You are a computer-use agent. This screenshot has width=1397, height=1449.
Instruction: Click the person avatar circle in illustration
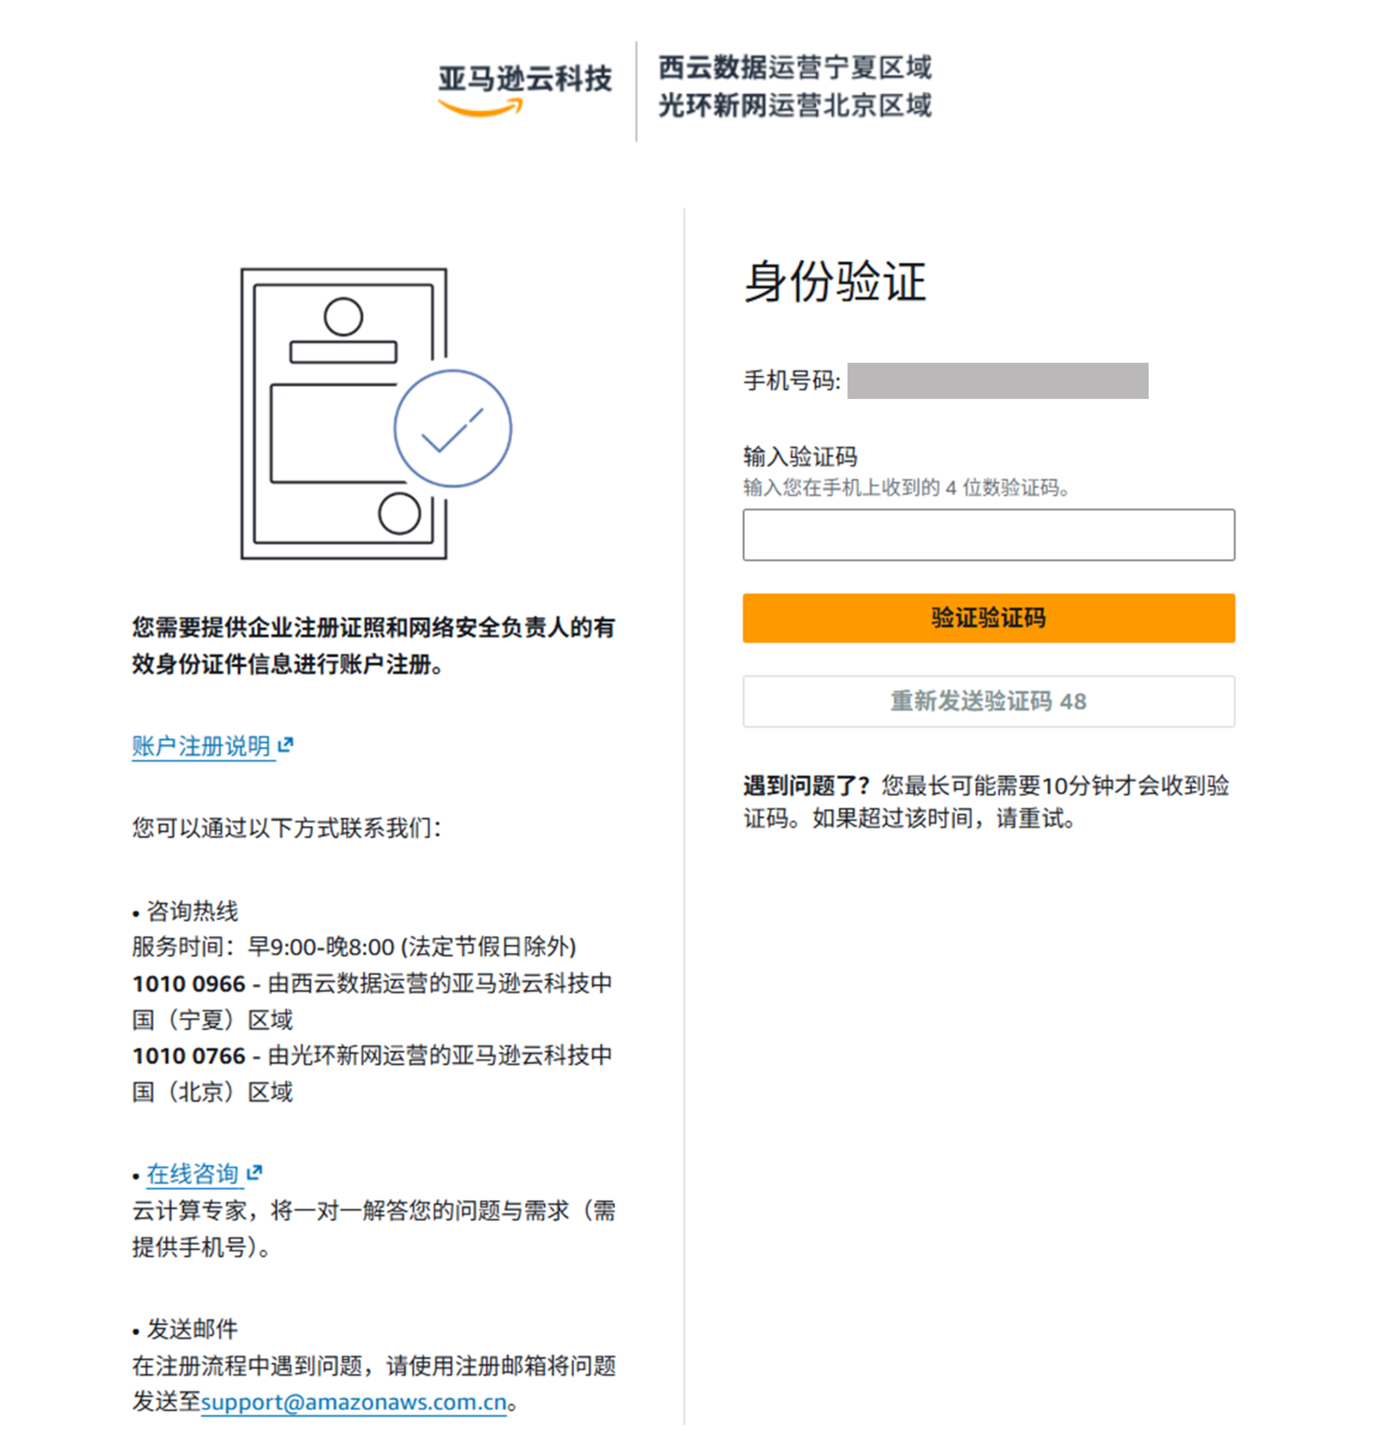coord(343,316)
